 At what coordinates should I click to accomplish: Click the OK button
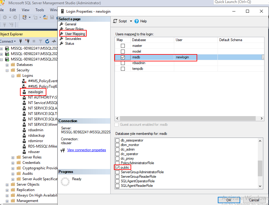click(x=229, y=200)
